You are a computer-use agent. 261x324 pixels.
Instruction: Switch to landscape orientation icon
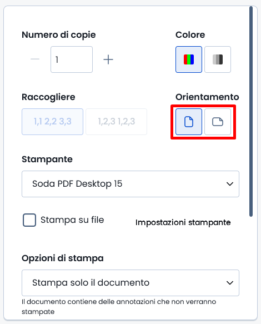point(218,122)
